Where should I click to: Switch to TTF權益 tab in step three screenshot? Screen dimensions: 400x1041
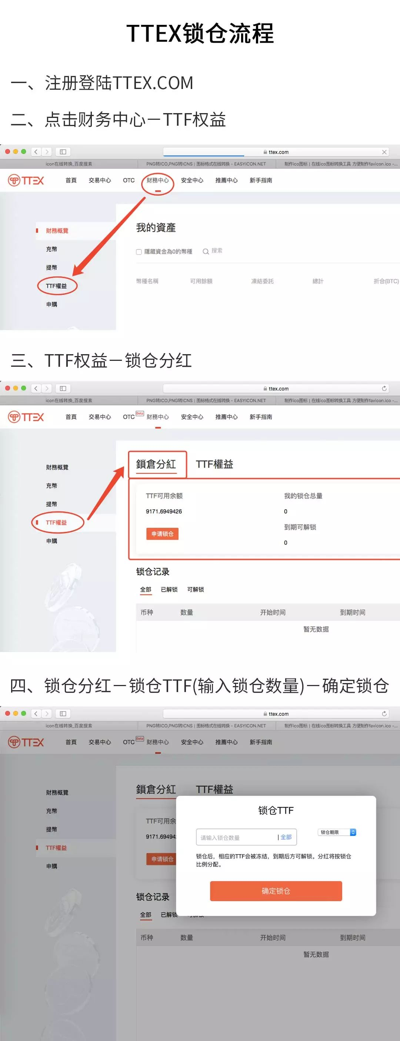coord(215,464)
